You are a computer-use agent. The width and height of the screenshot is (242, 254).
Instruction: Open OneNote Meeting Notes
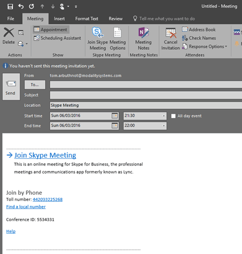coord(143,39)
